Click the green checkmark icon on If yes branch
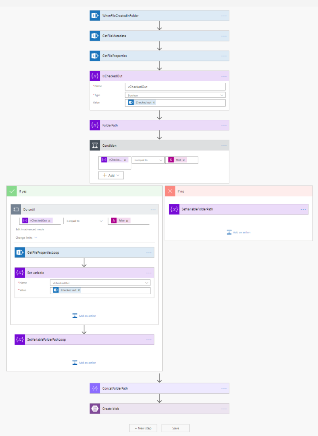Viewport: 318px width, 436px height. [x=12, y=191]
